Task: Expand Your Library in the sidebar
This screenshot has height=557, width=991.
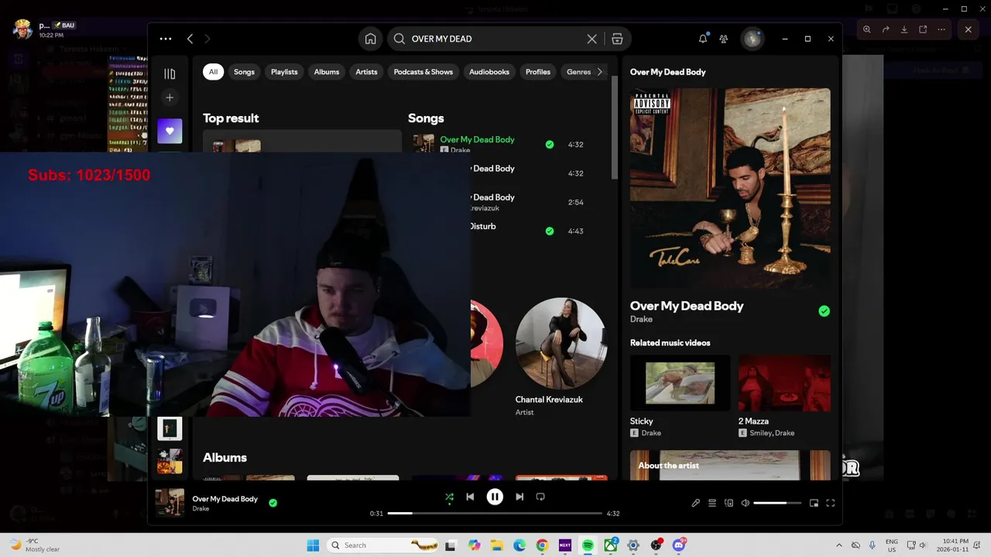Action: (170, 73)
